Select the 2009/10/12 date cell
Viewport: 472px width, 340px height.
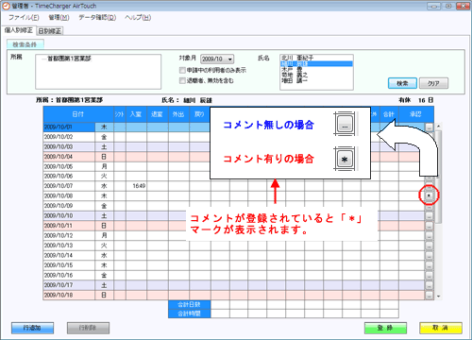click(x=69, y=235)
